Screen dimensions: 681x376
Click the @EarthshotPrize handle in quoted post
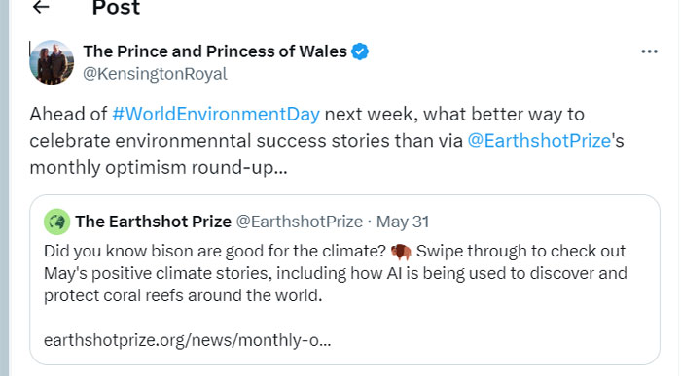[x=300, y=222]
